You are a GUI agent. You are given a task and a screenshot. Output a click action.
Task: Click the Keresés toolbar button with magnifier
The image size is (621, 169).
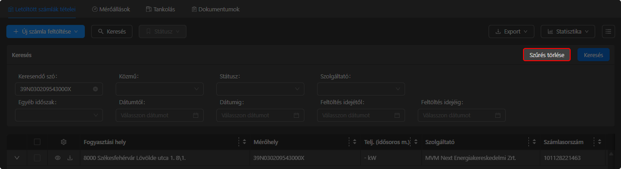tap(112, 32)
